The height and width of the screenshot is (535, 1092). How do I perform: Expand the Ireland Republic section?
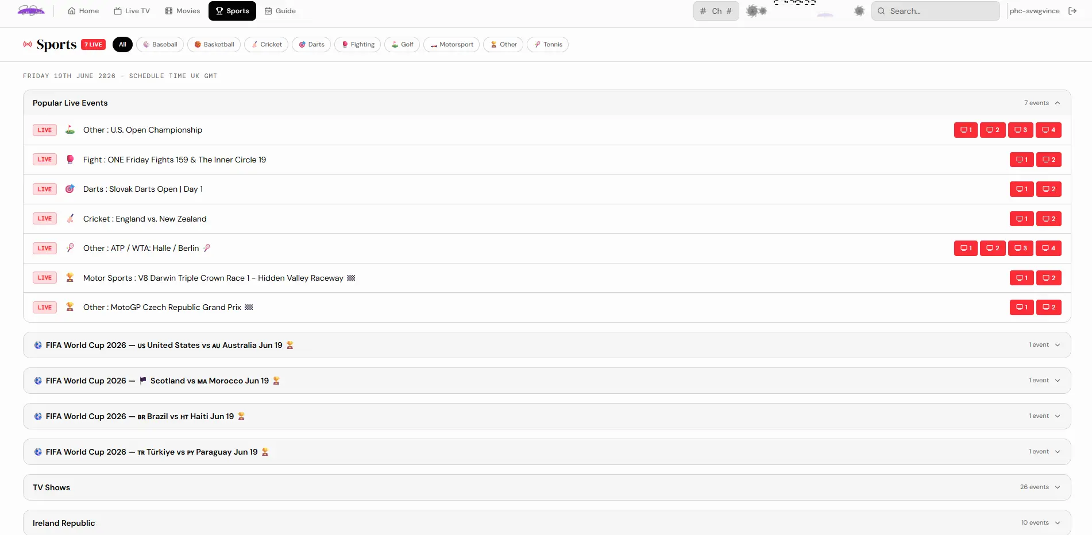[x=547, y=522]
